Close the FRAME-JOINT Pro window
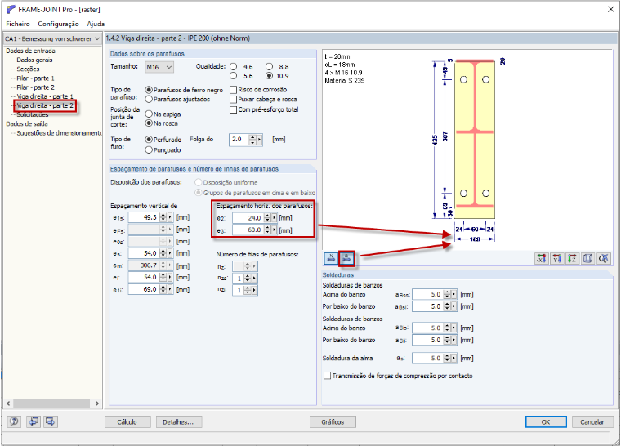Screen dimensions: 621x446 click(610, 9)
